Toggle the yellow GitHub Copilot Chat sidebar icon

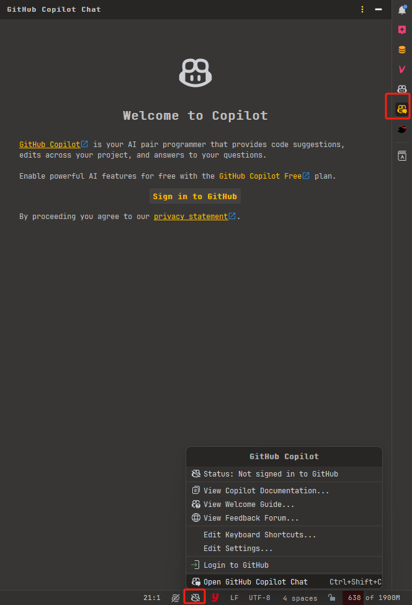click(402, 109)
